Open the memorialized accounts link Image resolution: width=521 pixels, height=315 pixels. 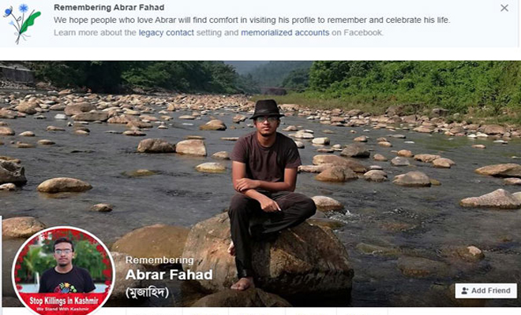pyautogui.click(x=285, y=32)
